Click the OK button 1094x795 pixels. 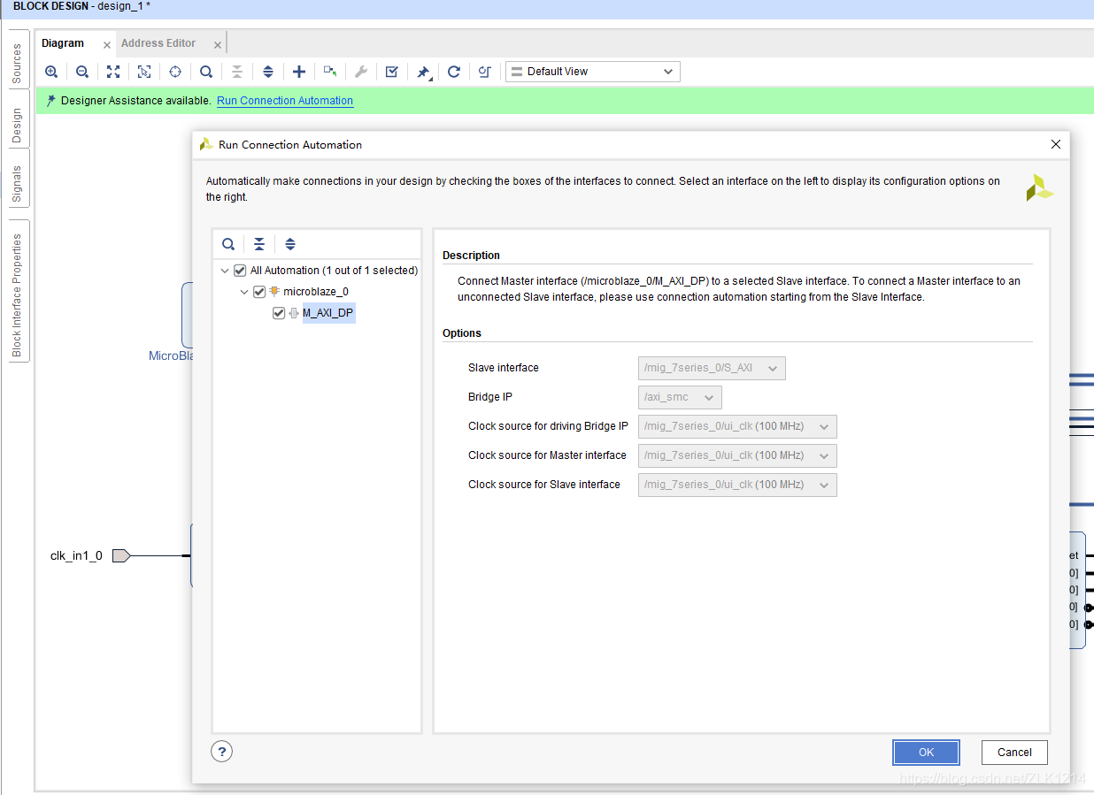click(926, 753)
